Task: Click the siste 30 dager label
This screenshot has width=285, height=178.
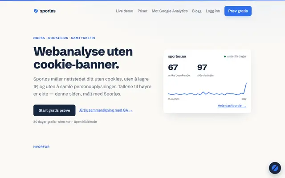Action: click(x=236, y=57)
